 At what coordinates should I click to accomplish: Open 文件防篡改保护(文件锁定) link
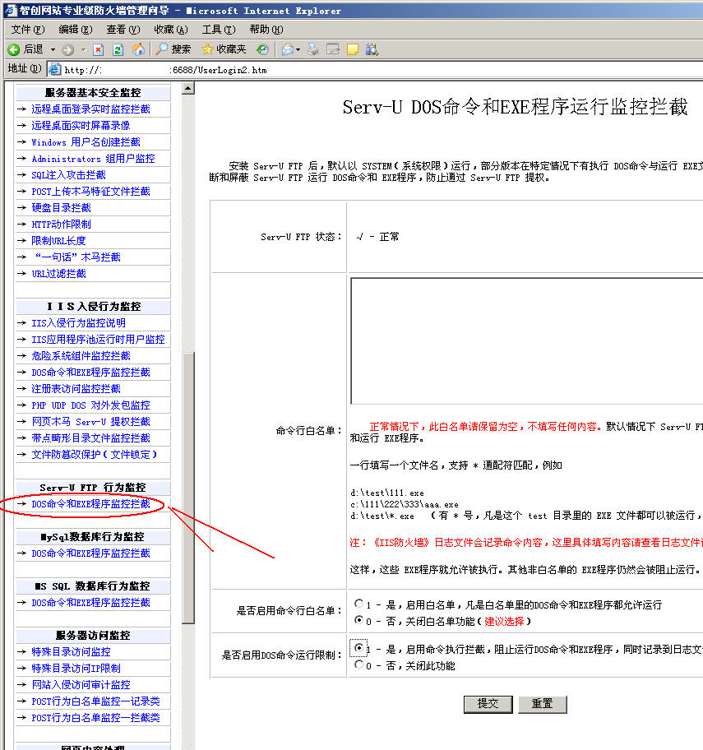point(95,455)
